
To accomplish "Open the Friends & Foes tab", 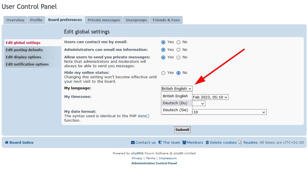I will tap(166, 20).
